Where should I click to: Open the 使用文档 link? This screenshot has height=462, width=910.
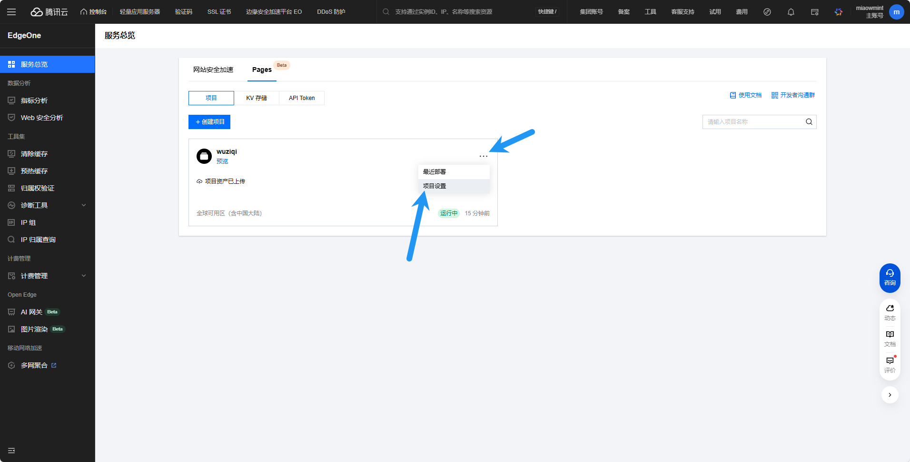[746, 95]
